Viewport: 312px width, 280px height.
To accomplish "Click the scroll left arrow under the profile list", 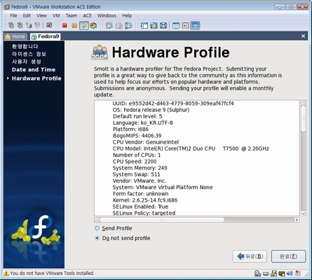I will point(97,220).
